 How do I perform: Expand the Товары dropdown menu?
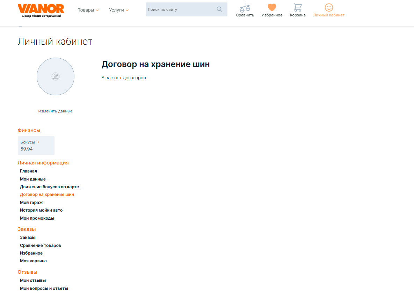click(x=88, y=10)
